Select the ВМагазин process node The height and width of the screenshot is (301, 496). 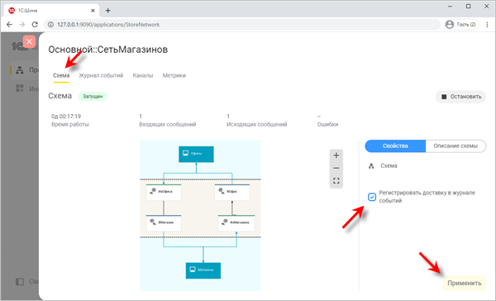tap(164, 222)
